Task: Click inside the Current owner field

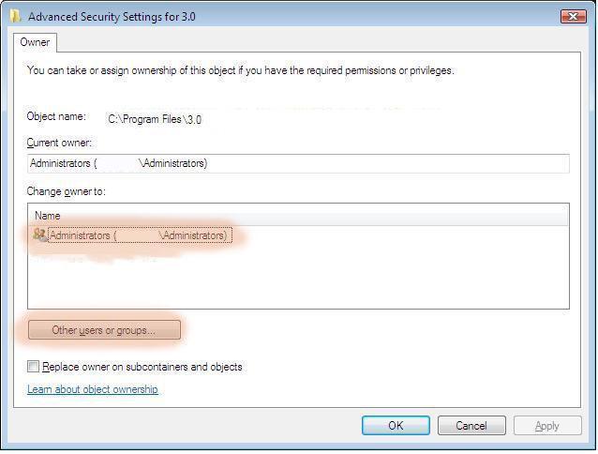Action: point(298,163)
